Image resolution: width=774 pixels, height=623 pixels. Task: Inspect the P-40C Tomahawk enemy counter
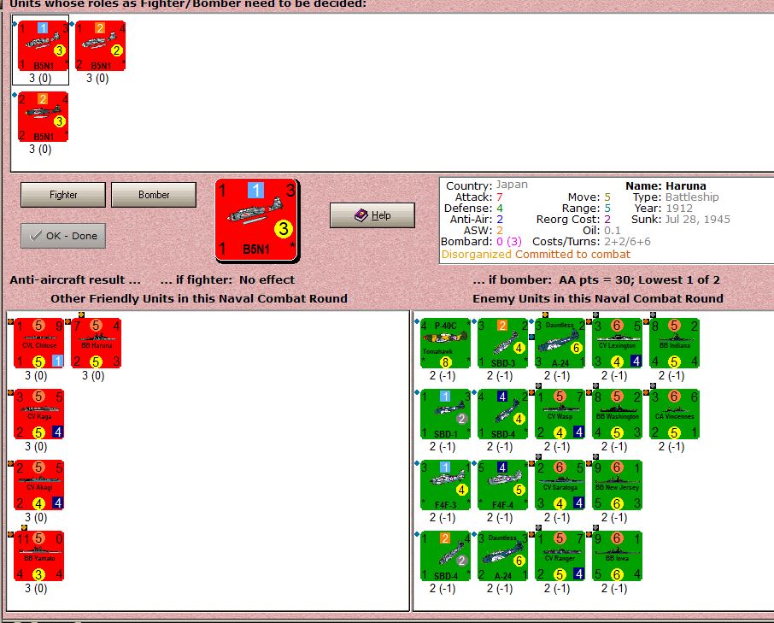pos(445,343)
